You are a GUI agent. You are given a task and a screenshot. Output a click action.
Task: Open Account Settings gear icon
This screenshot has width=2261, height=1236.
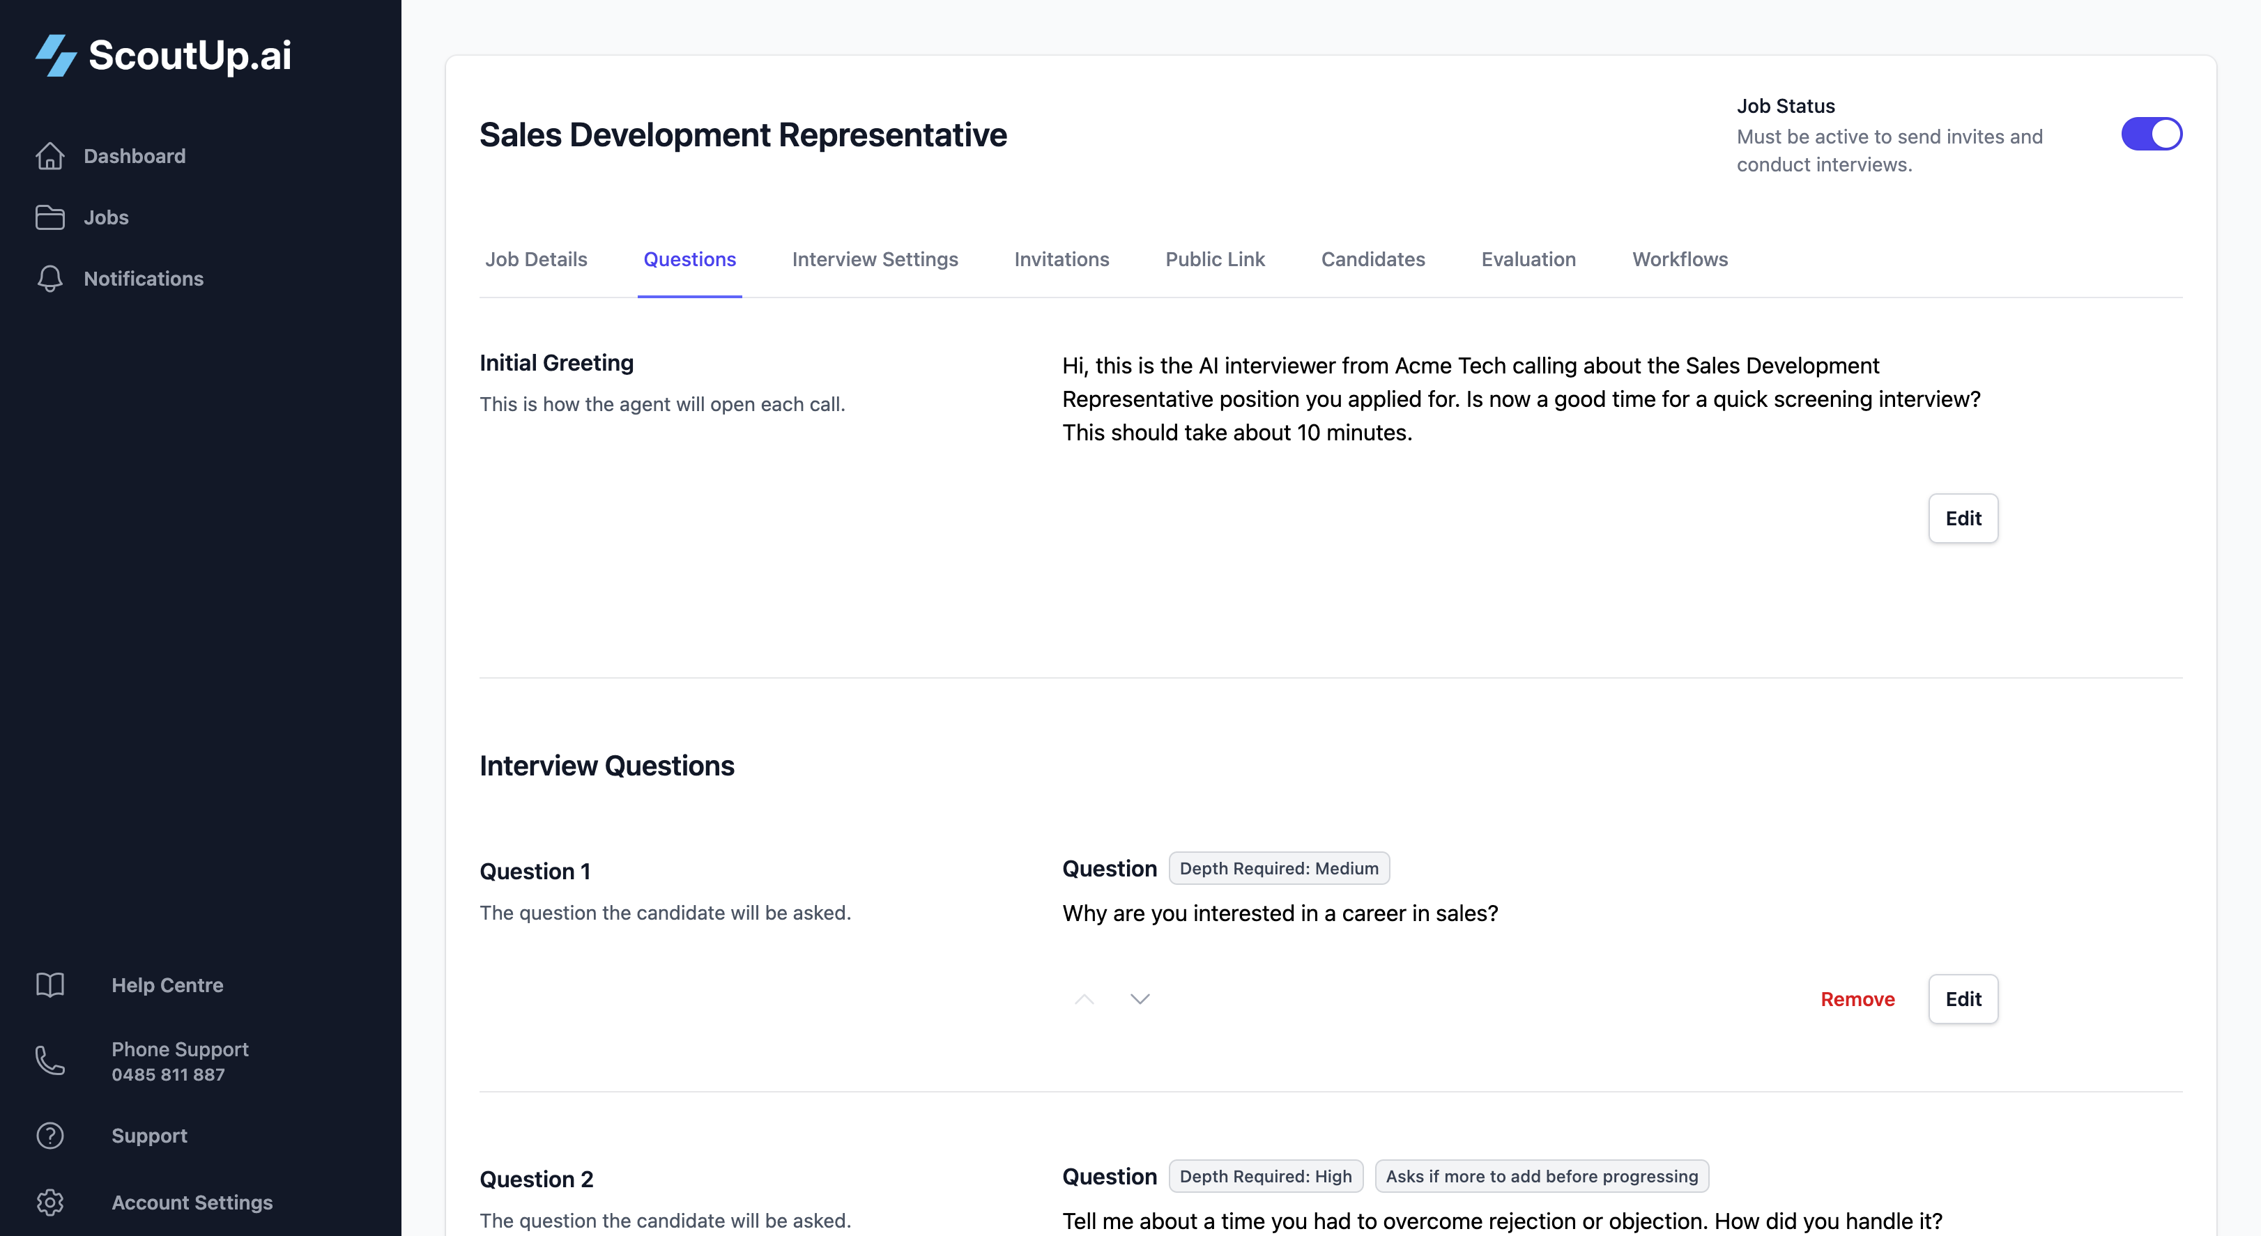[x=50, y=1203]
